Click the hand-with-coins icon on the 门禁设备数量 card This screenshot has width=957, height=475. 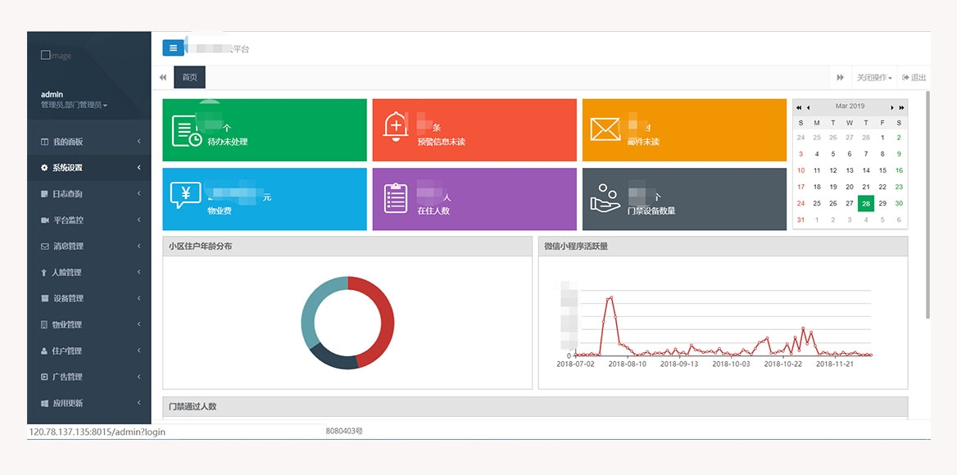click(x=605, y=198)
